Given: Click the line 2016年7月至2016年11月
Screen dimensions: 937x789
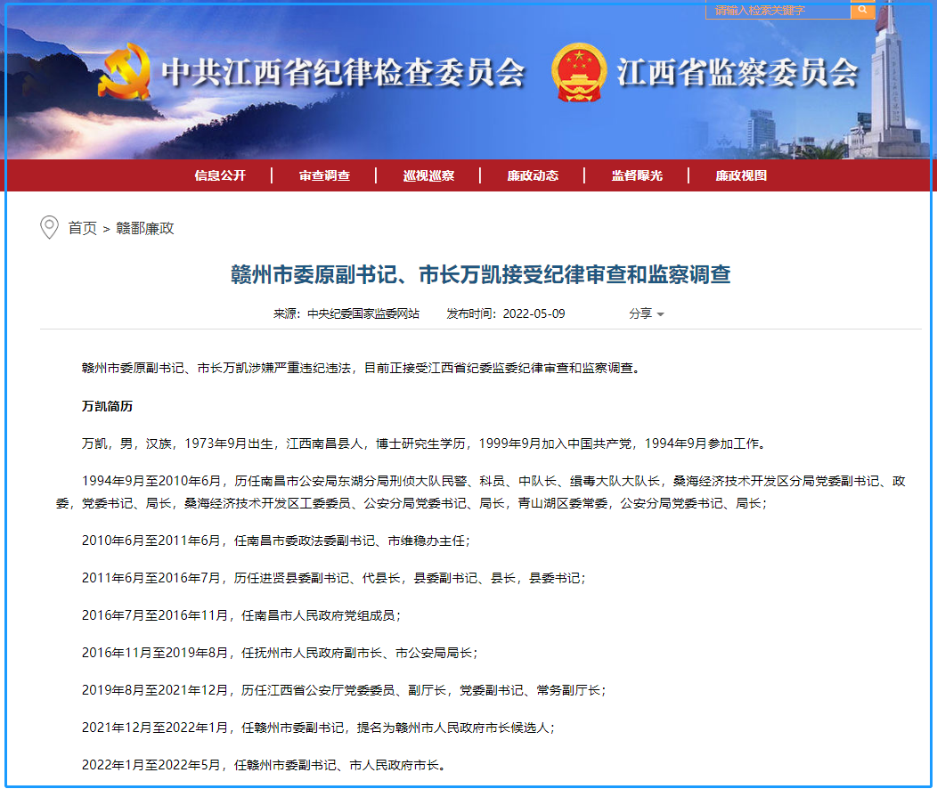Looking at the screenshot, I should [241, 615].
